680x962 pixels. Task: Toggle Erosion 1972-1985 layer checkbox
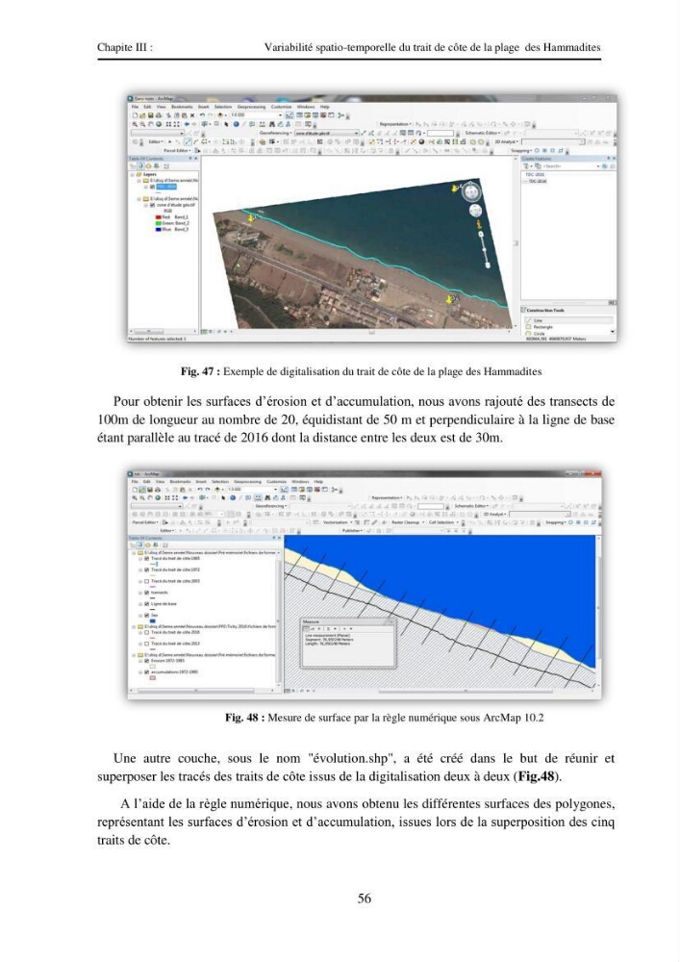[146, 661]
